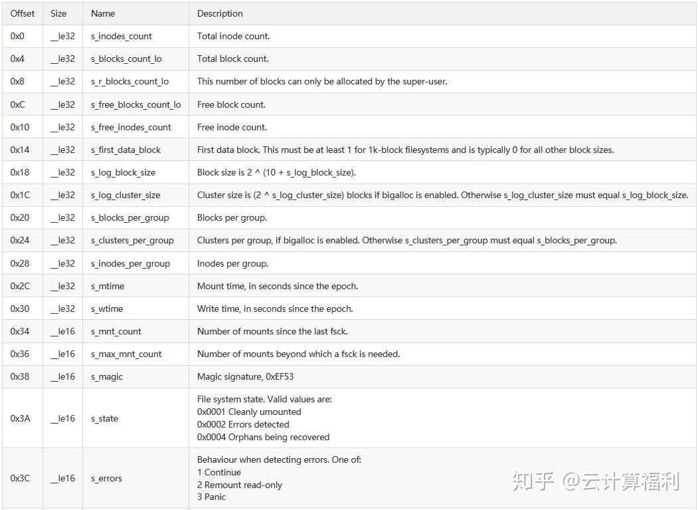Select the Magic signature 0xEF53 text
This screenshot has width=698, height=510.
coord(245,376)
